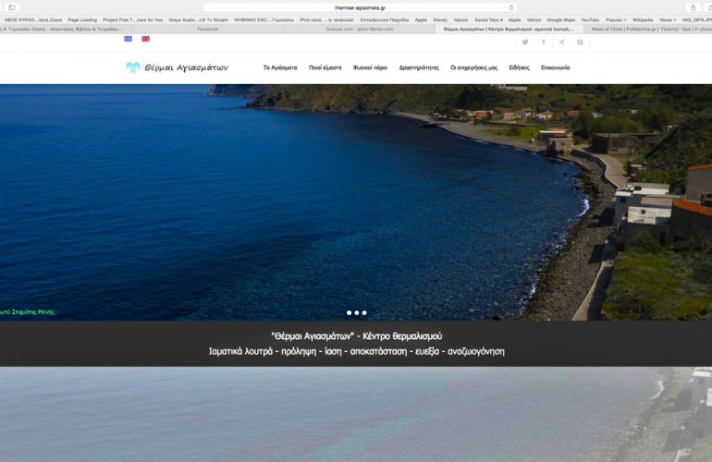Image resolution: width=712 pixels, height=462 pixels.
Task: Open the Greys Anatomy US Tv Stream bookmark
Action: click(199, 20)
